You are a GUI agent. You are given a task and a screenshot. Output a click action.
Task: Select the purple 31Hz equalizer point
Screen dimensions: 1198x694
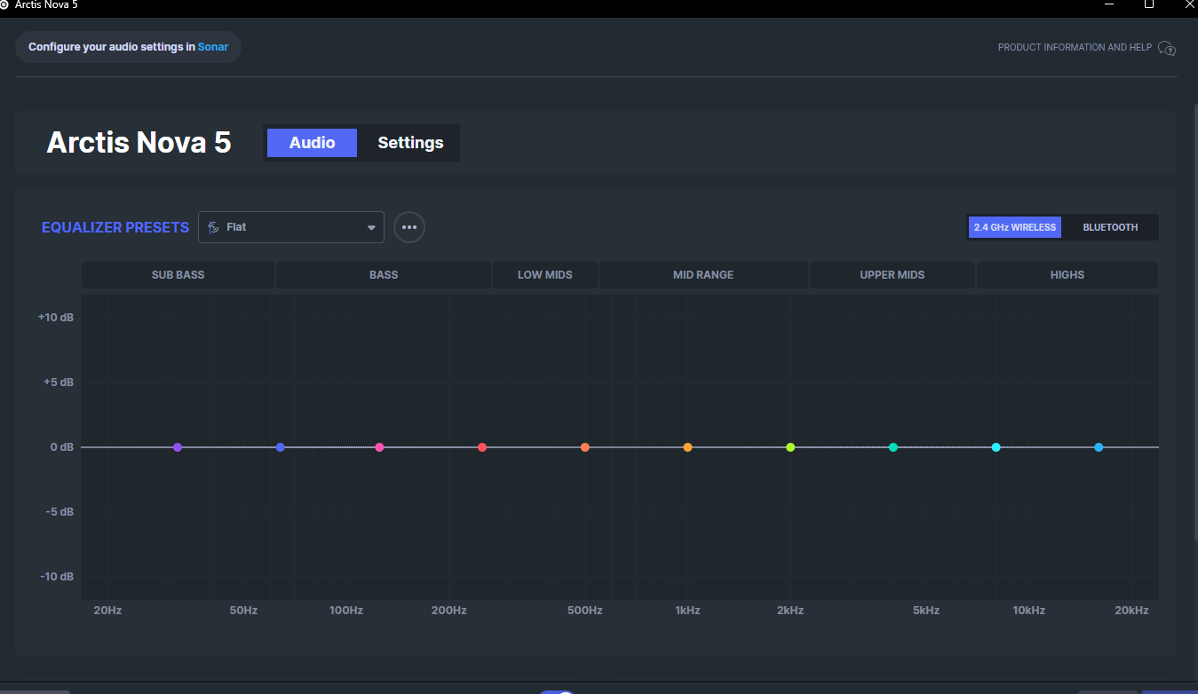tap(178, 447)
